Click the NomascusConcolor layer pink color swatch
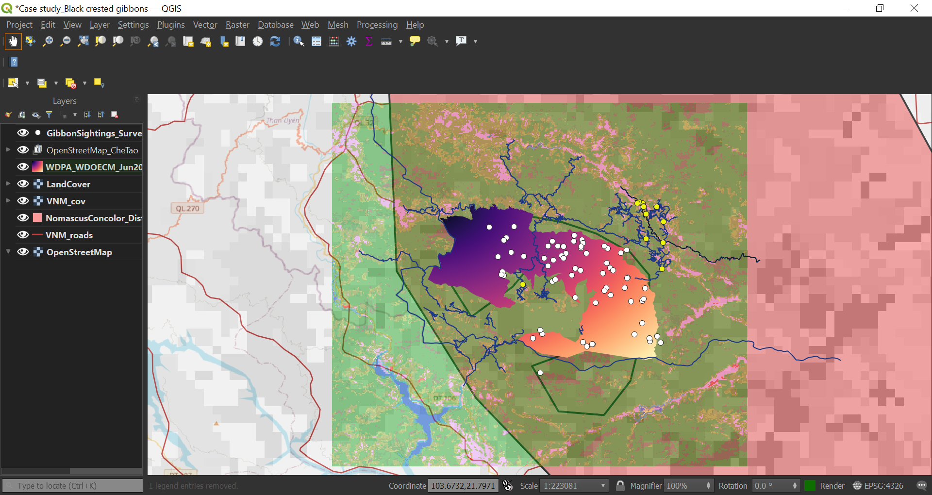The image size is (932, 495). click(x=37, y=218)
